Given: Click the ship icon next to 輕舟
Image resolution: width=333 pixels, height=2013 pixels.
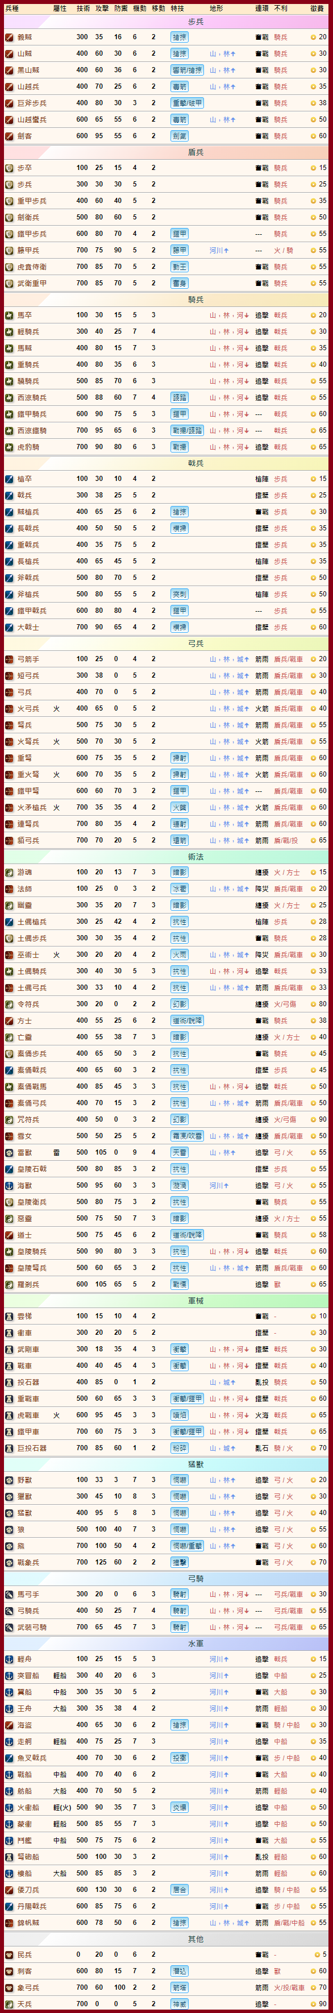Looking at the screenshot, I should click(10, 1659).
